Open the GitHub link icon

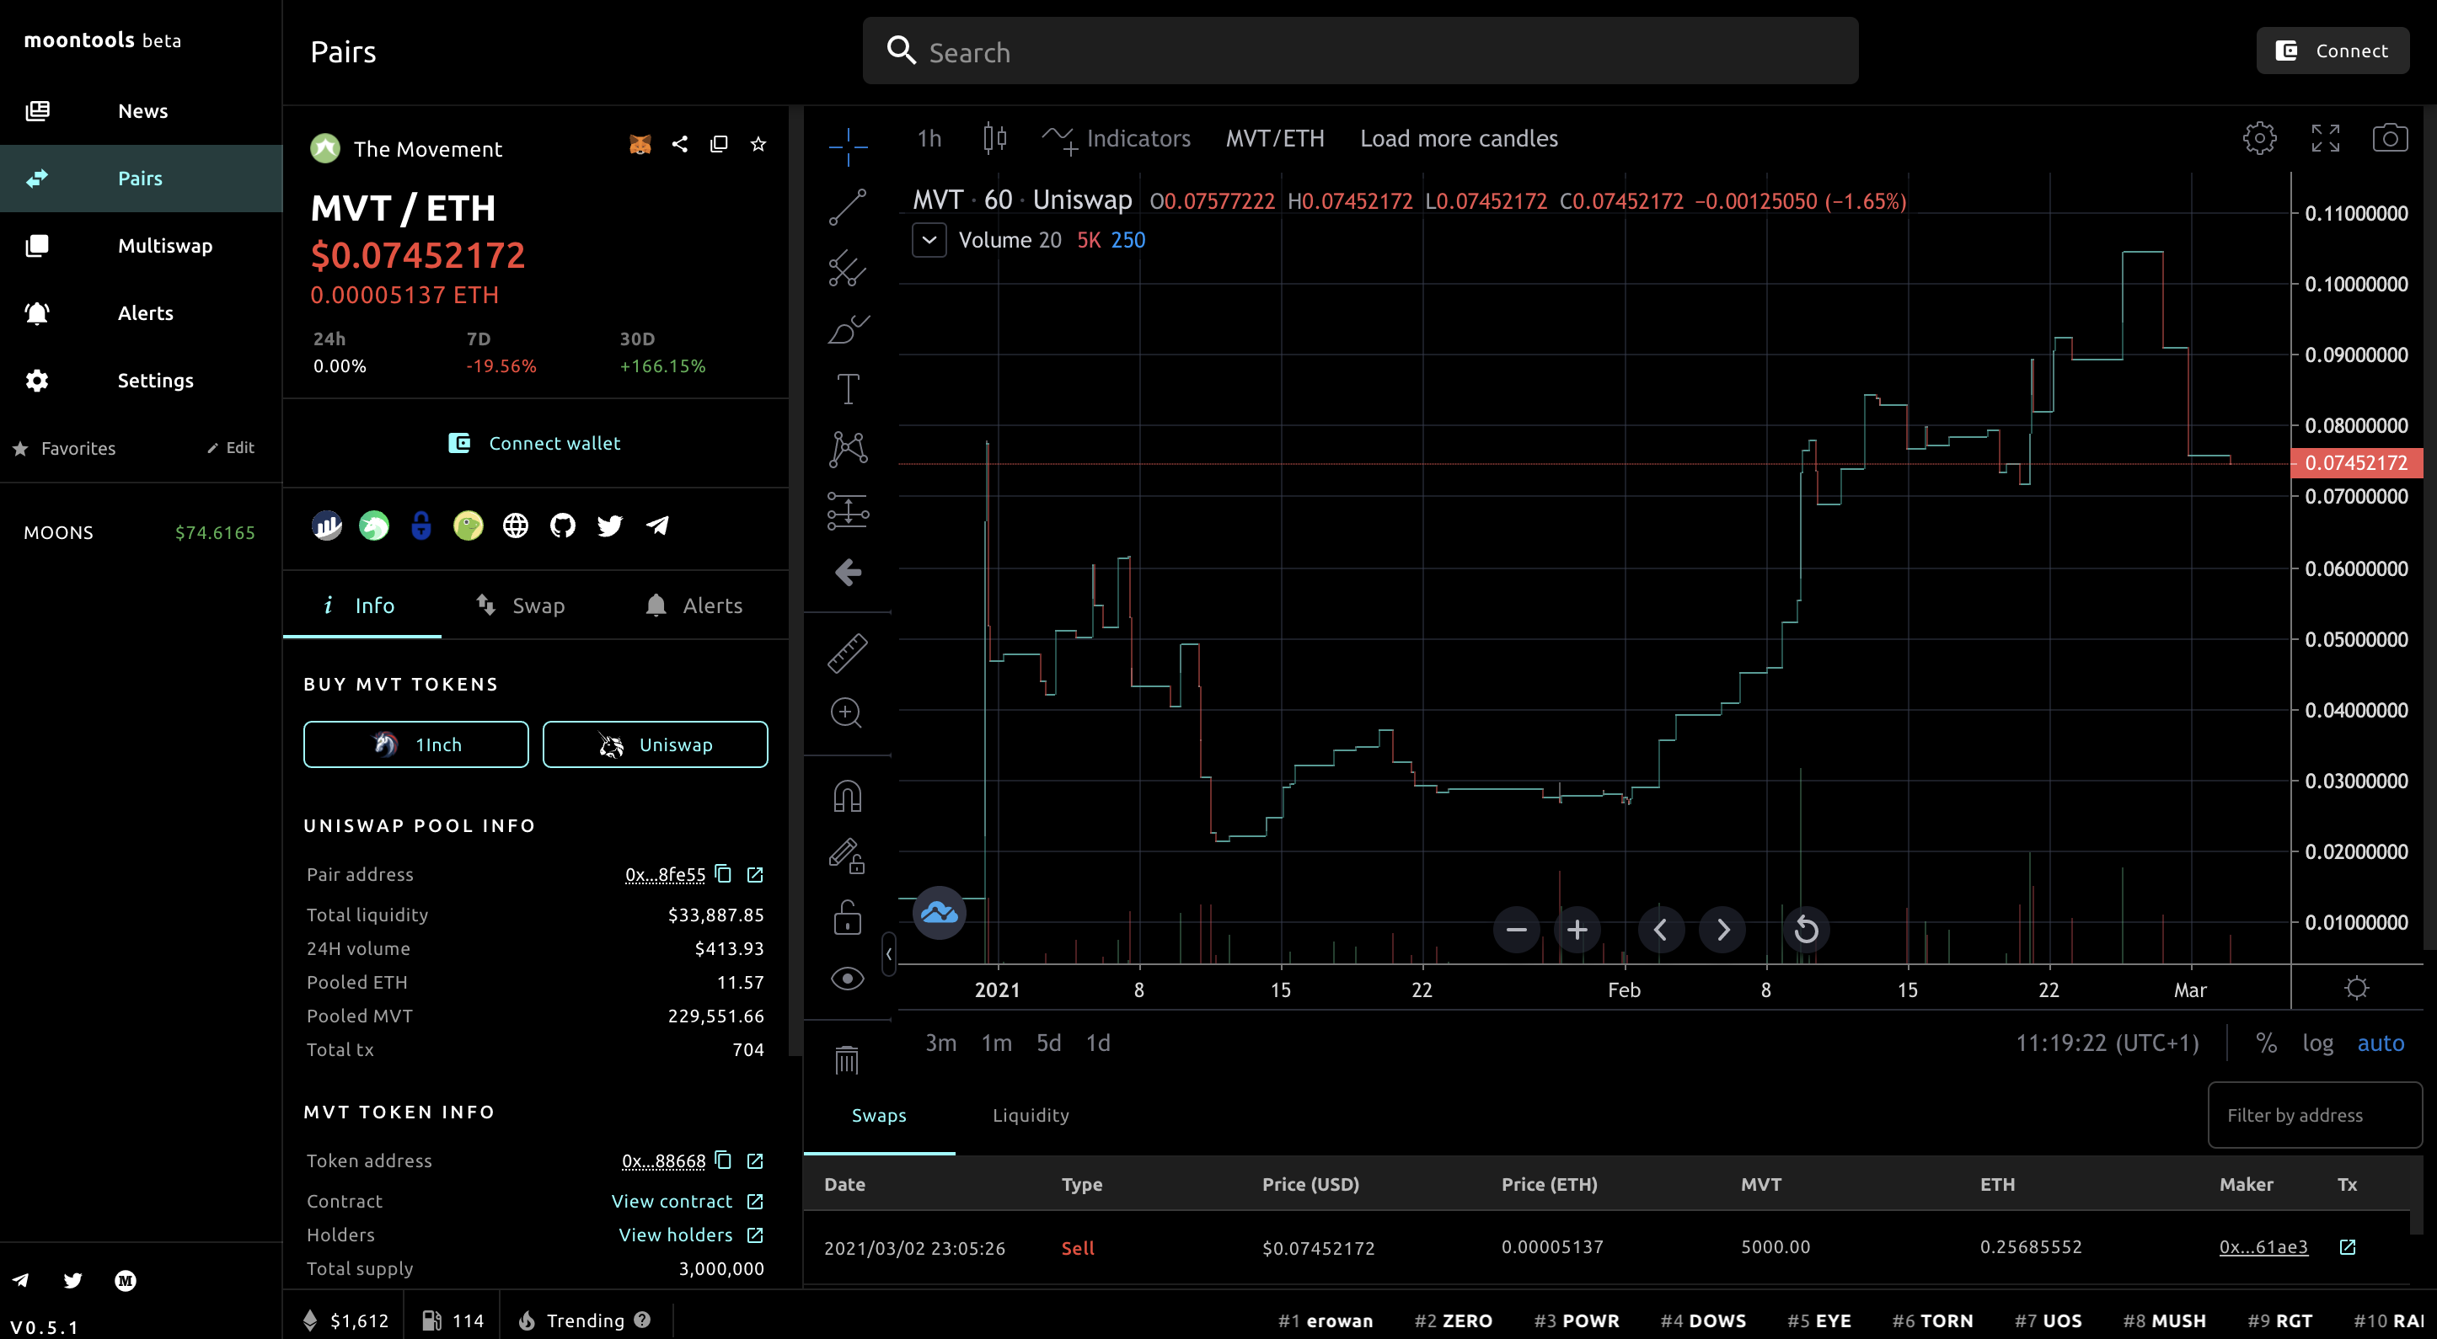tap(563, 525)
